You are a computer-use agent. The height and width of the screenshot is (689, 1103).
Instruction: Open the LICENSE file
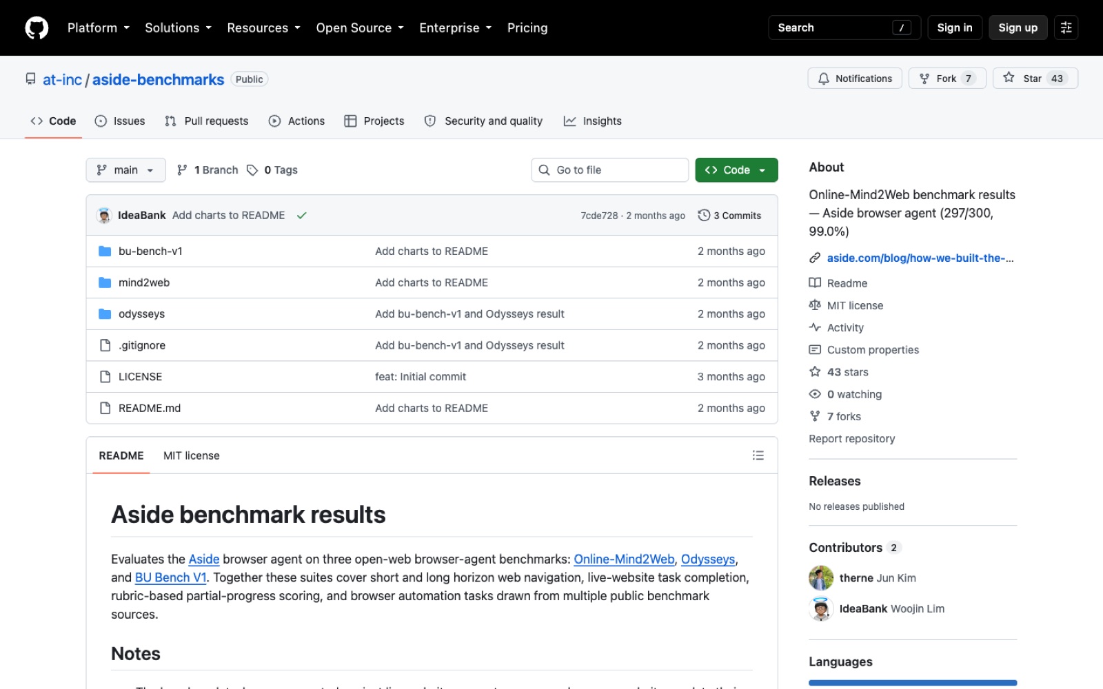[x=141, y=377]
